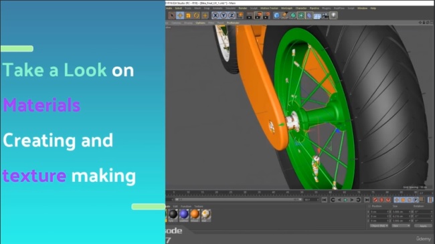Open the Window menu
435x244 pixels.
tap(362, 8)
